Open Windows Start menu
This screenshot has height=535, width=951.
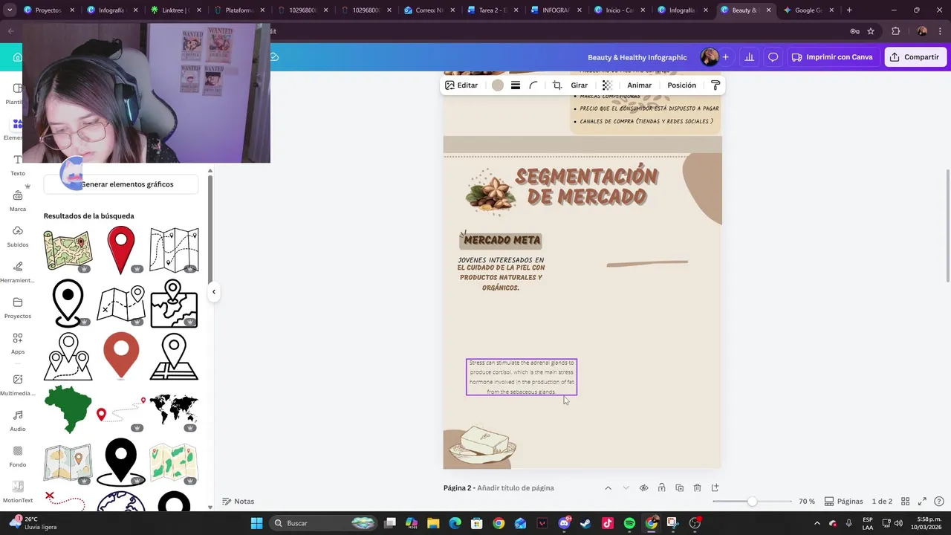256,523
